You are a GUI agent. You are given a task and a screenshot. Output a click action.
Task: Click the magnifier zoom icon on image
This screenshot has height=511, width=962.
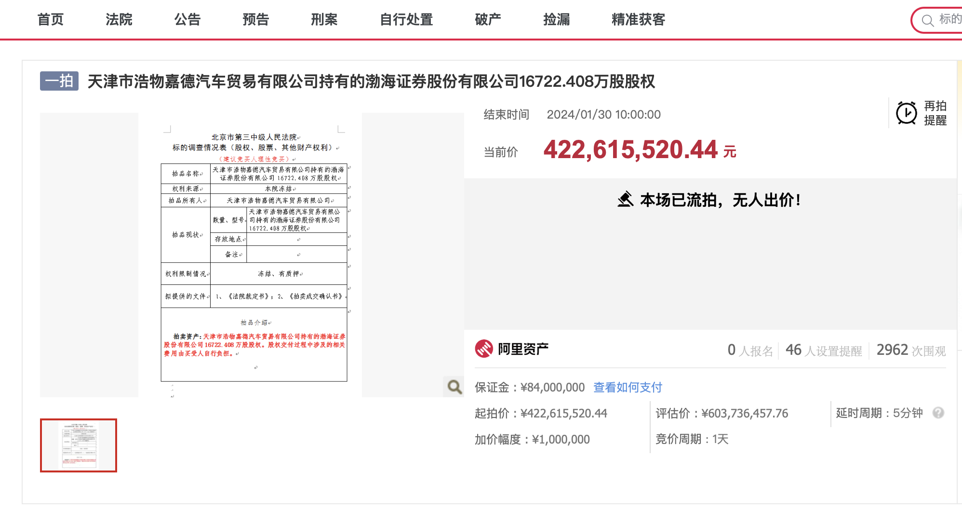tap(454, 387)
